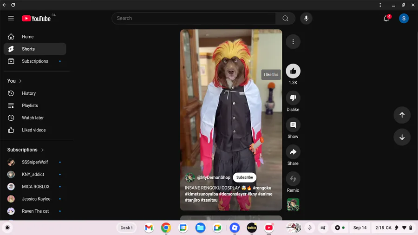Screen dimensions: 418x235
Task: Open the Talkie app from the shelf
Action: coord(252,228)
